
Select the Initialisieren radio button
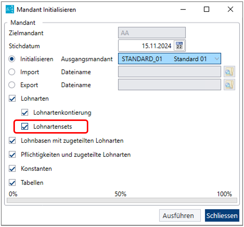pos(12,59)
